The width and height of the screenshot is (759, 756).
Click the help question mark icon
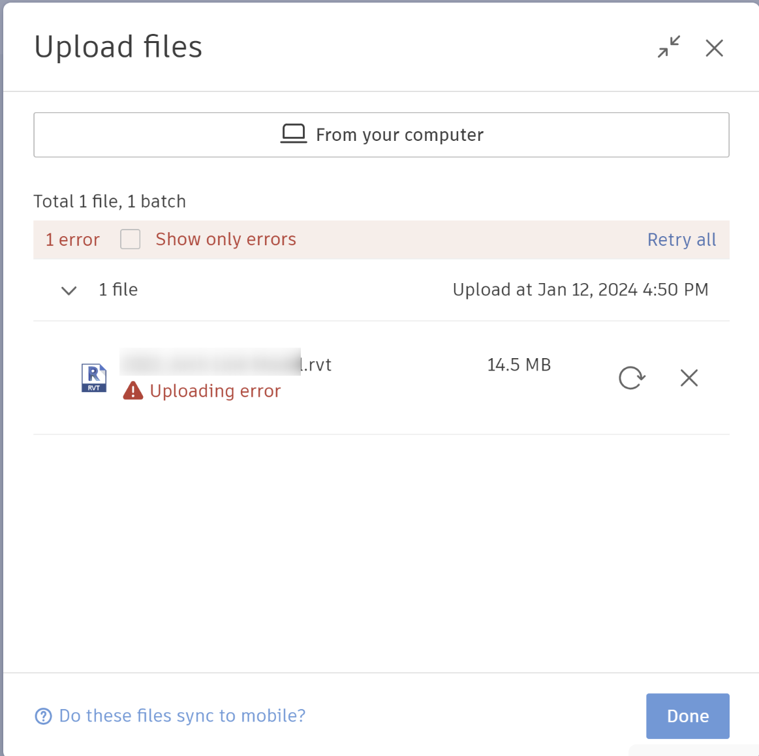(43, 716)
